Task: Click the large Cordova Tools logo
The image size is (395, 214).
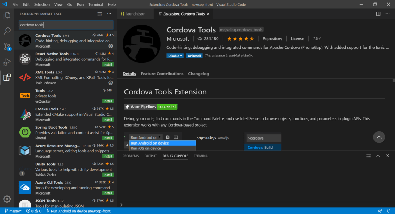Action: pyautogui.click(x=141, y=44)
